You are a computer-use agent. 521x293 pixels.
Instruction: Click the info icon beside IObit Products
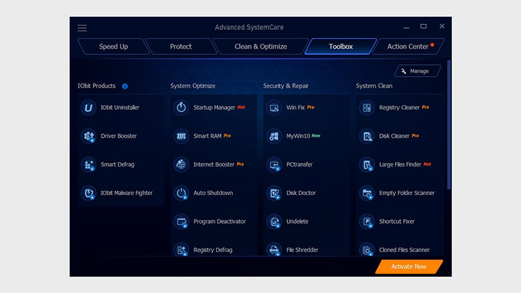125,86
